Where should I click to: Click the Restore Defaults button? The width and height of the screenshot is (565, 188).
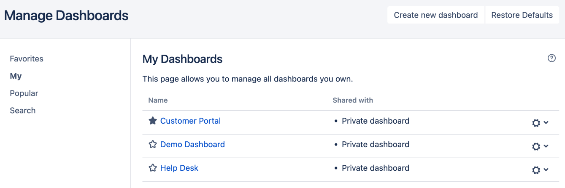tap(522, 15)
